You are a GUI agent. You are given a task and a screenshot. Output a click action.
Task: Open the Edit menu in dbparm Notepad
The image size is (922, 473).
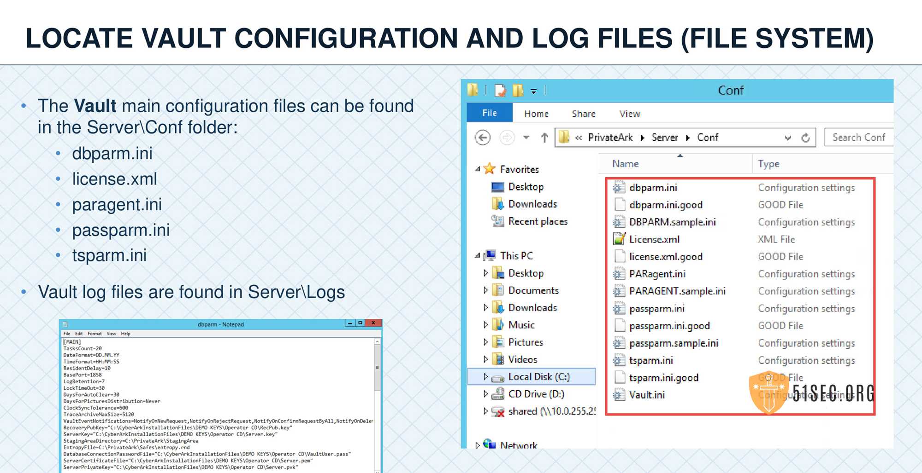click(79, 334)
